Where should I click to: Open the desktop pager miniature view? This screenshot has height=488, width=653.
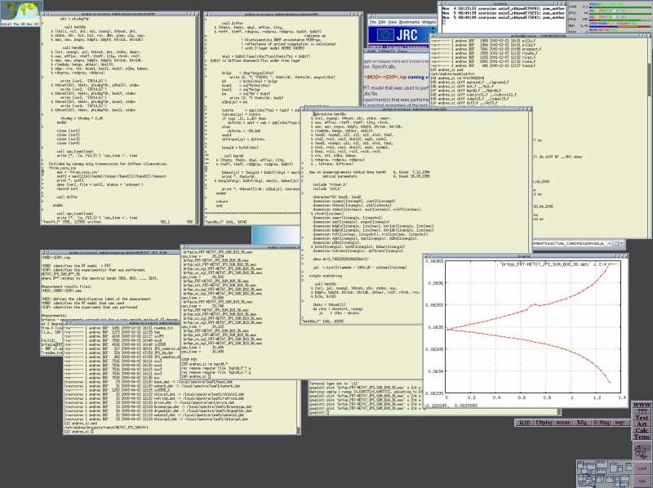pos(605,473)
